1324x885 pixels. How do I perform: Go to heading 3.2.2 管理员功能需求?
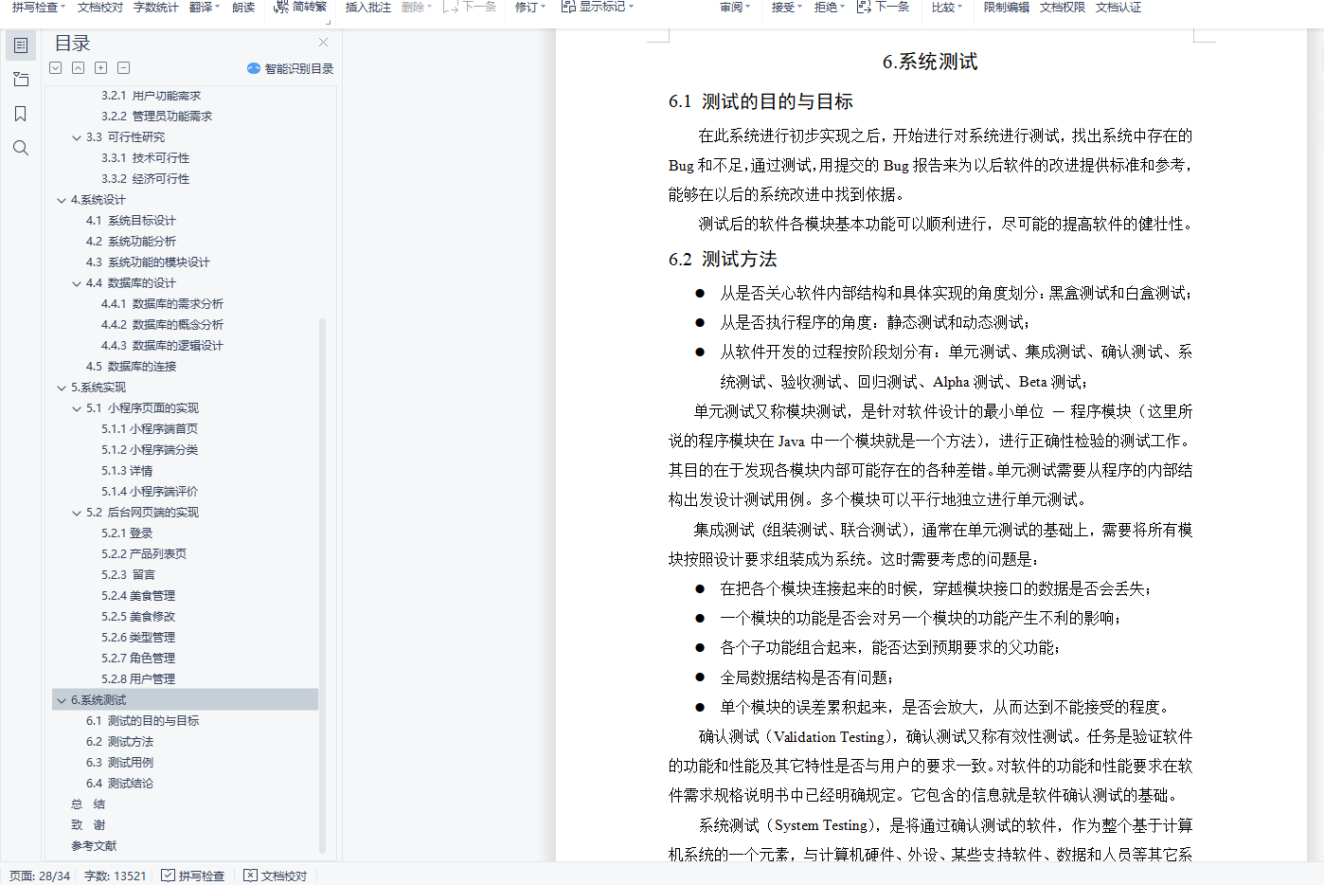coord(156,117)
